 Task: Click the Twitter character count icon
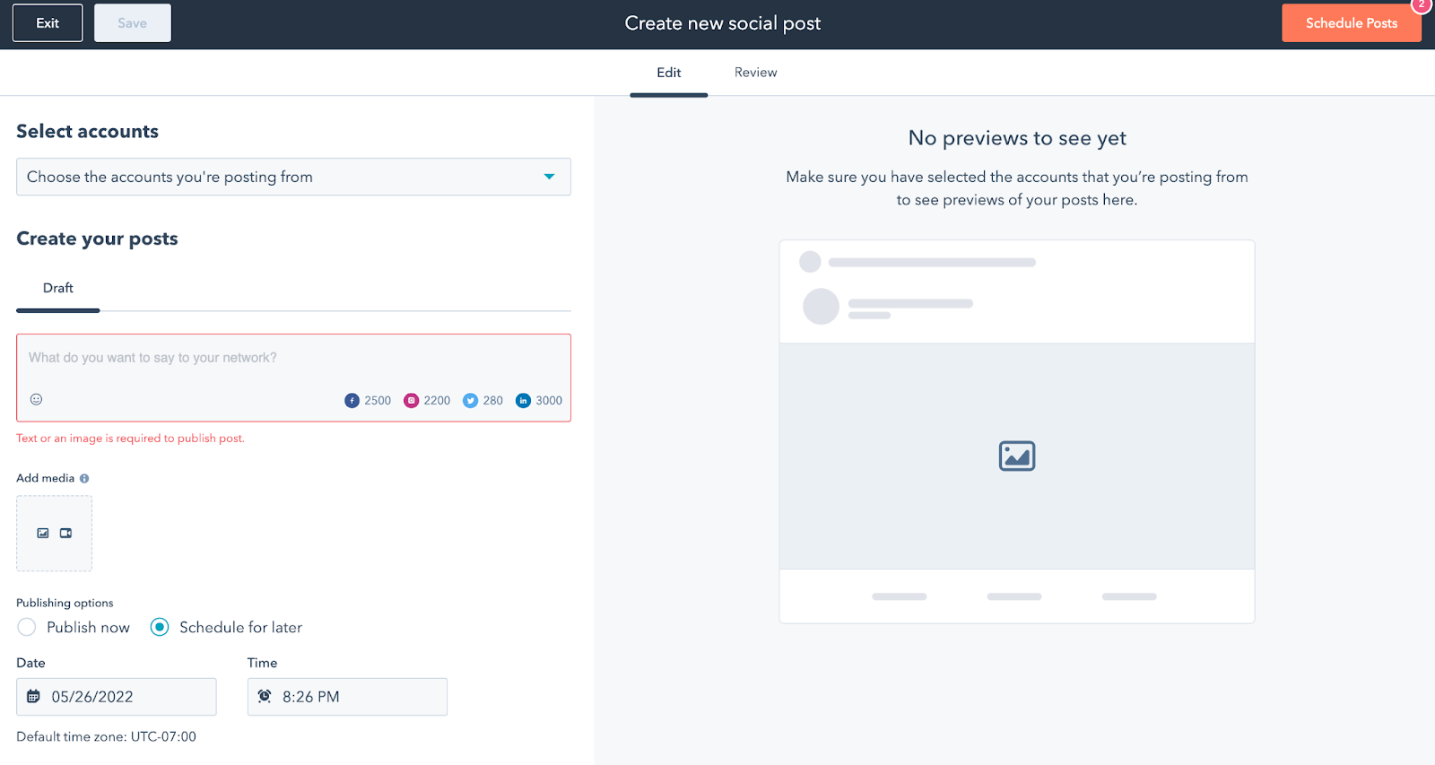pos(471,401)
